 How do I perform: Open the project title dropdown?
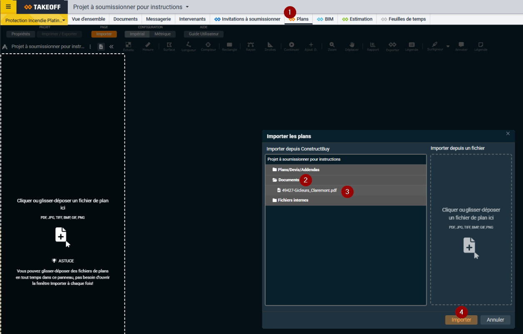tap(187, 7)
